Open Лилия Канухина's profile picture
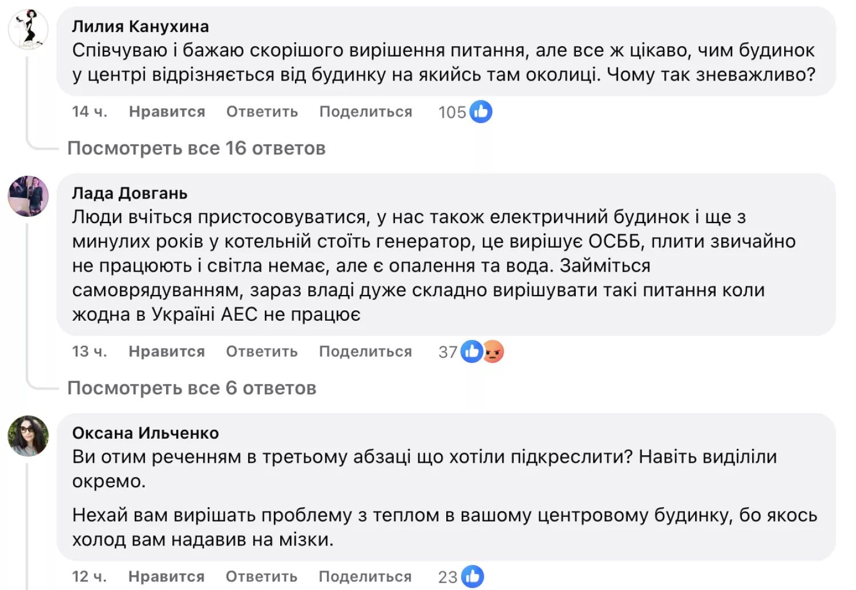Image resolution: width=856 pixels, height=590 pixels. pyautogui.click(x=28, y=29)
